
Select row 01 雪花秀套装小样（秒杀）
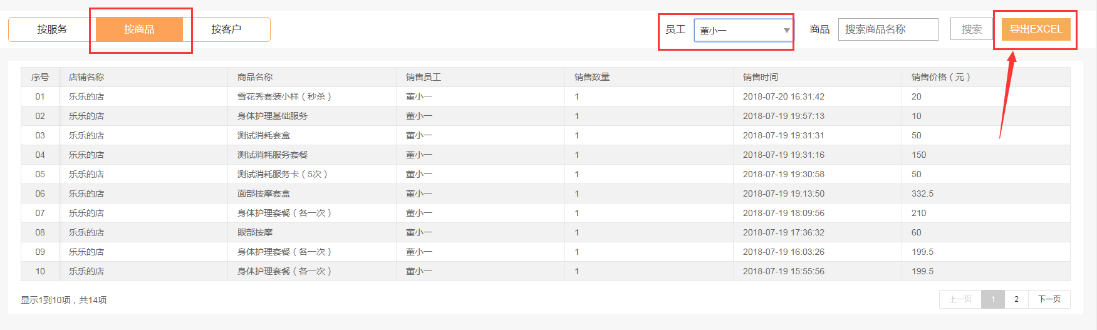(x=545, y=96)
